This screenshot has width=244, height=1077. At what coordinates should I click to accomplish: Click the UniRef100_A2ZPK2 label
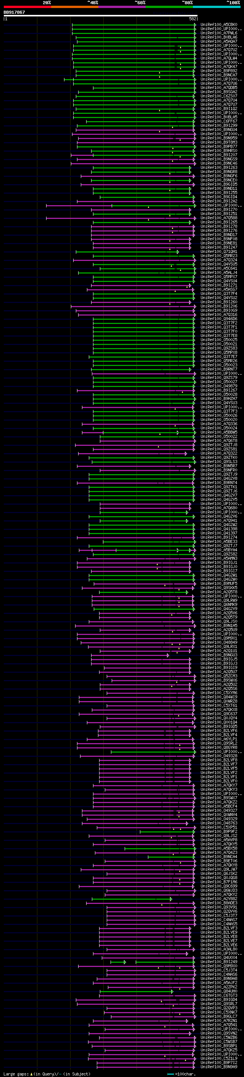click(x=218, y=986)
